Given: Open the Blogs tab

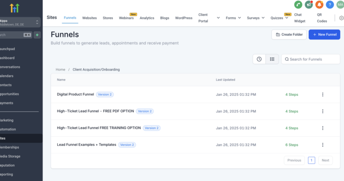Looking at the screenshot, I should (x=164, y=18).
